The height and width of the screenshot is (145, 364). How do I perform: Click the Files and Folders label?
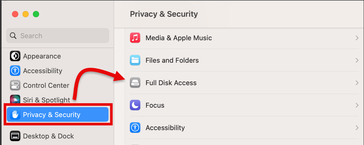[x=172, y=60]
